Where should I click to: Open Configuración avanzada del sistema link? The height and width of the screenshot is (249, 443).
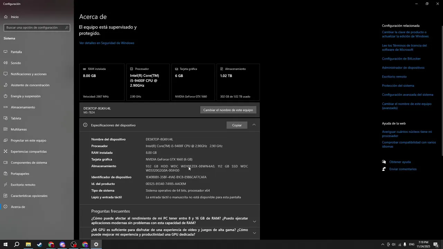point(407,95)
